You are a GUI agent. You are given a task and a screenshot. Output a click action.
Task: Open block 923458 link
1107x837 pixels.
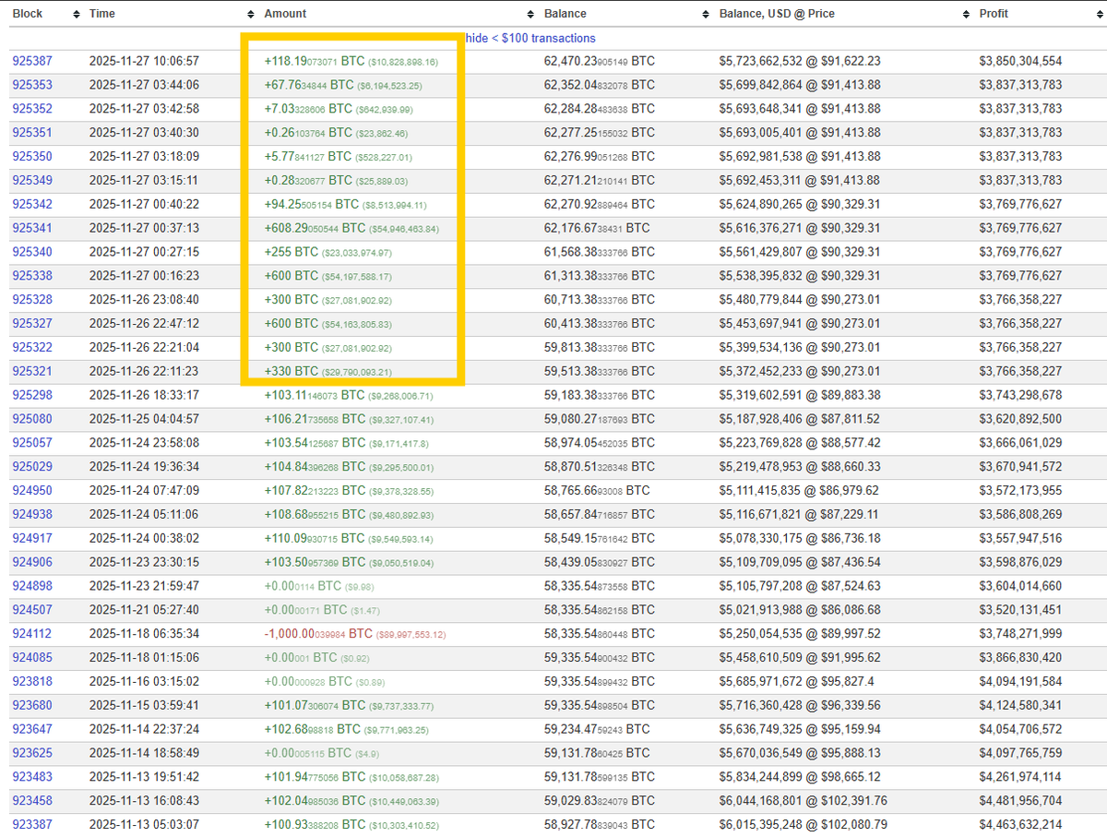[x=32, y=801]
